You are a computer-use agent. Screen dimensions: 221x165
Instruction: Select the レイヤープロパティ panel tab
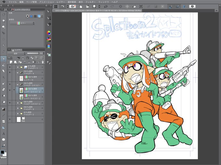(21, 9)
